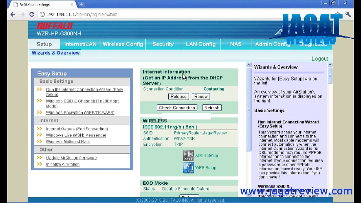Click Update AirStation Firmware link

pyautogui.click(x=71, y=158)
